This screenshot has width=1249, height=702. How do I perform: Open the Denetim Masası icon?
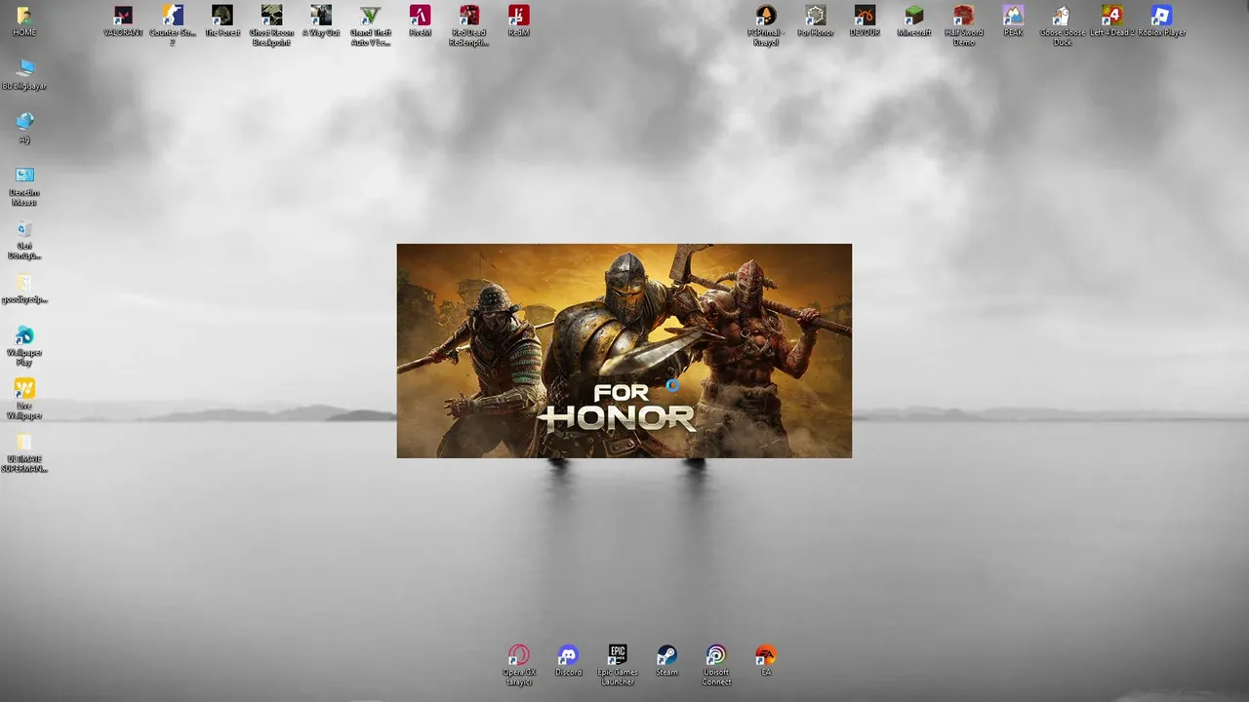coord(24,175)
